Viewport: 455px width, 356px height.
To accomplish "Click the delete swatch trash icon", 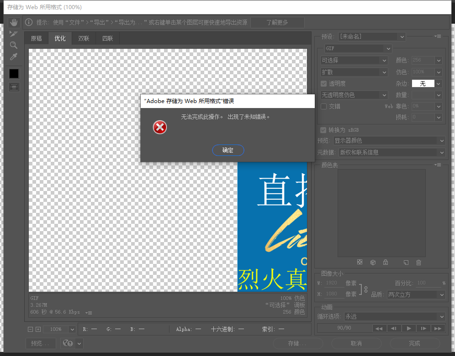I will click(418, 262).
